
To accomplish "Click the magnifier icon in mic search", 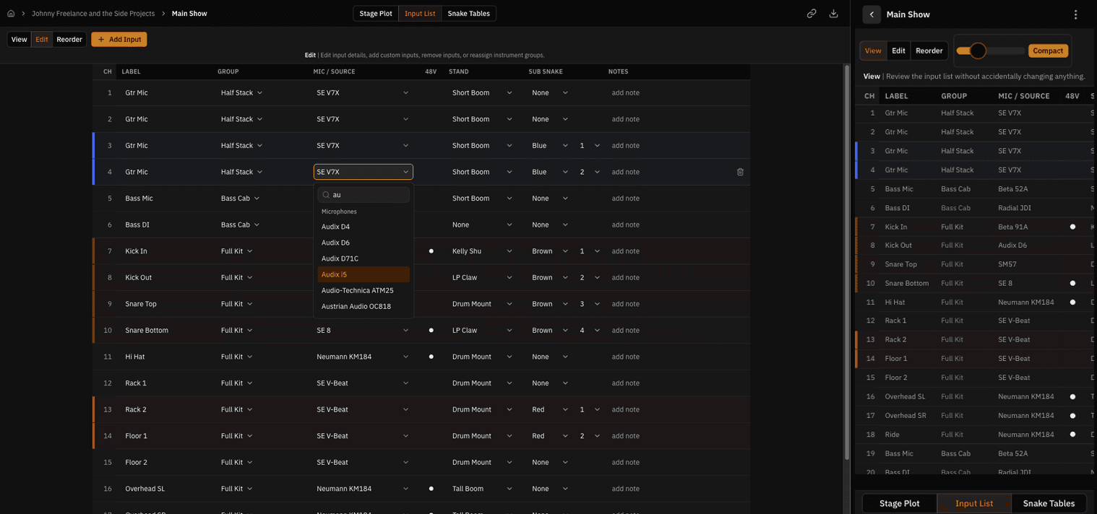I will tap(326, 195).
